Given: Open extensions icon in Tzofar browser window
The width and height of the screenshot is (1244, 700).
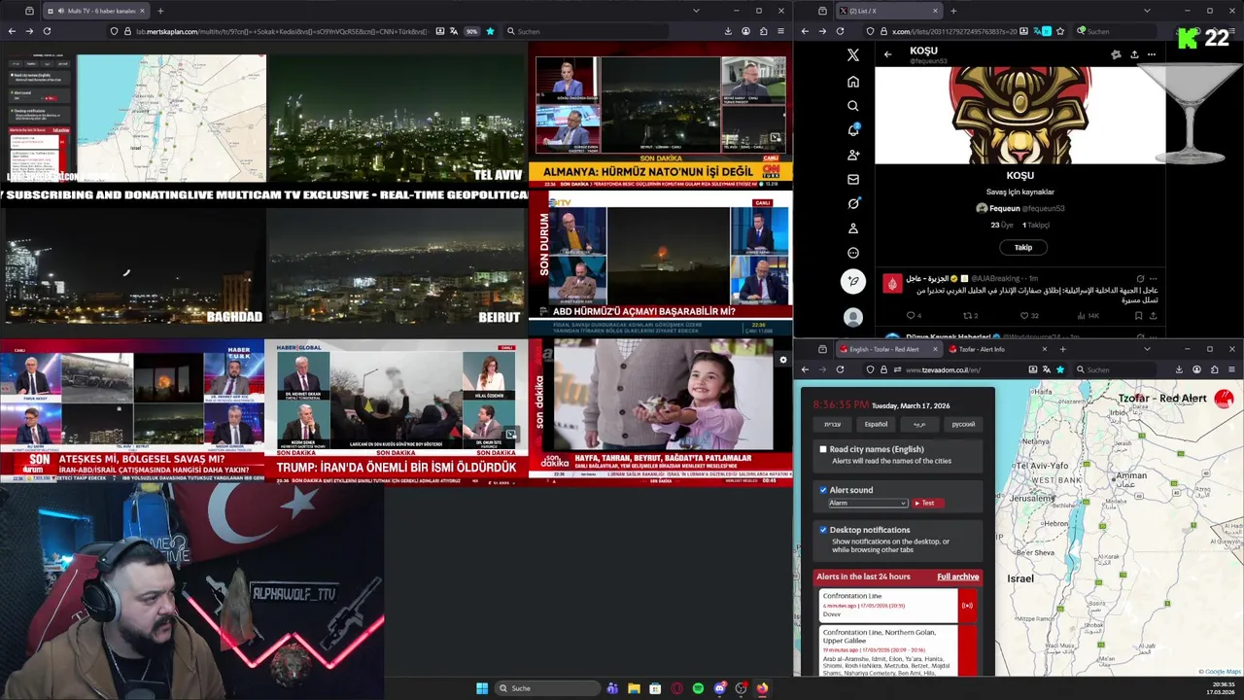Looking at the screenshot, I should coord(1214,369).
